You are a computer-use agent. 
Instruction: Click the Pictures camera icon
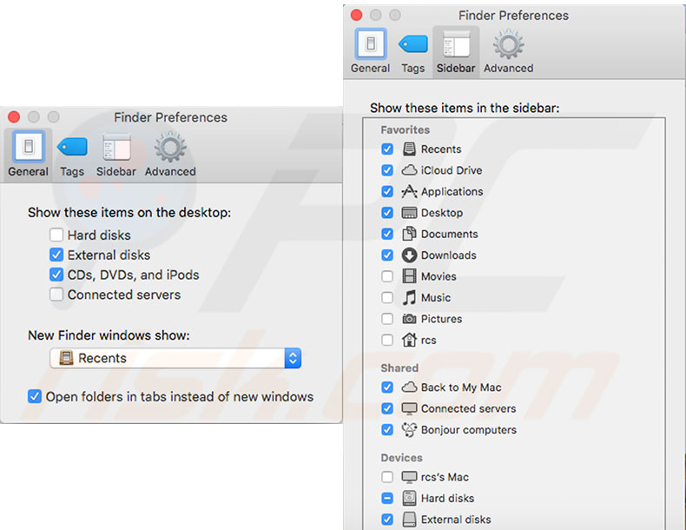(x=409, y=319)
